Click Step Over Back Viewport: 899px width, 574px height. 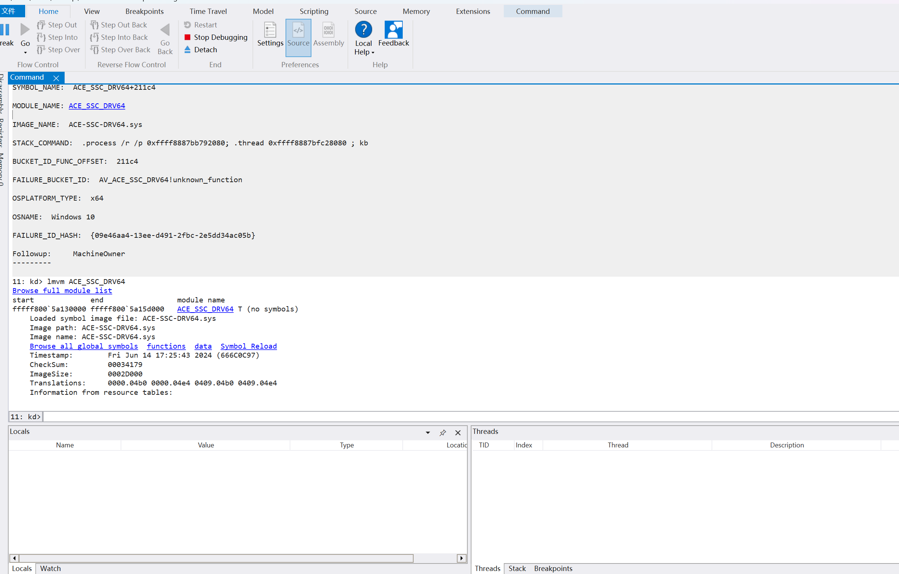click(120, 50)
